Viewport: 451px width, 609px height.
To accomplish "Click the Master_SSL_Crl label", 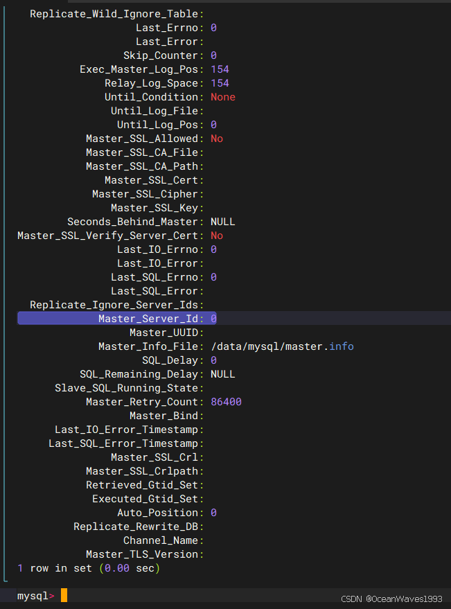I will tap(154, 457).
